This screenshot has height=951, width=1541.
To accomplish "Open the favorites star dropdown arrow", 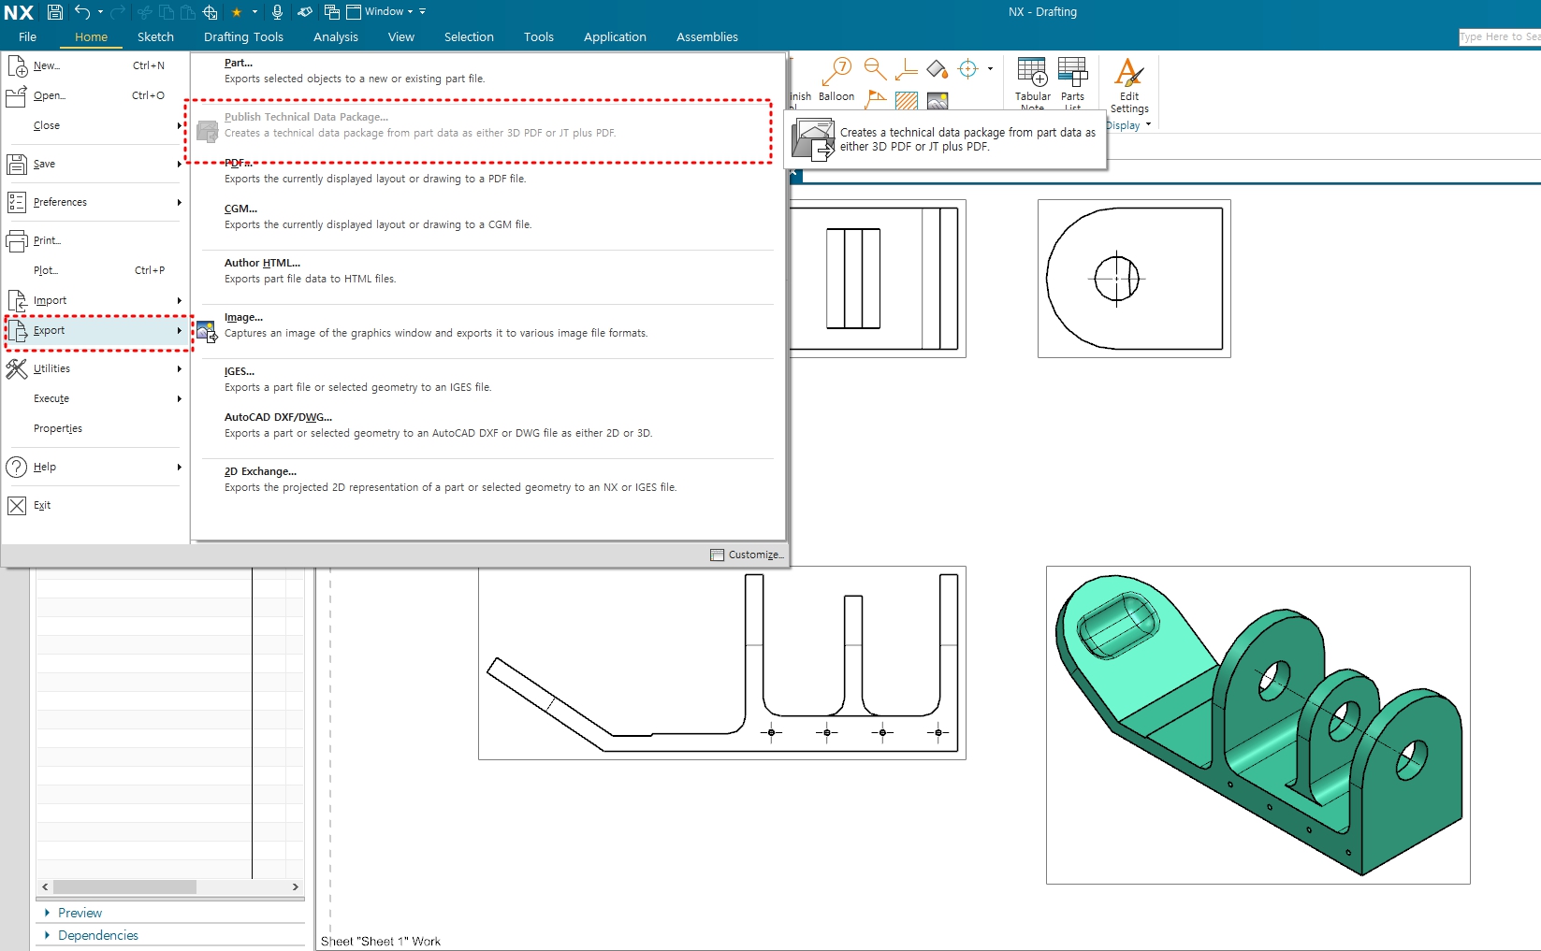I will click(x=253, y=12).
